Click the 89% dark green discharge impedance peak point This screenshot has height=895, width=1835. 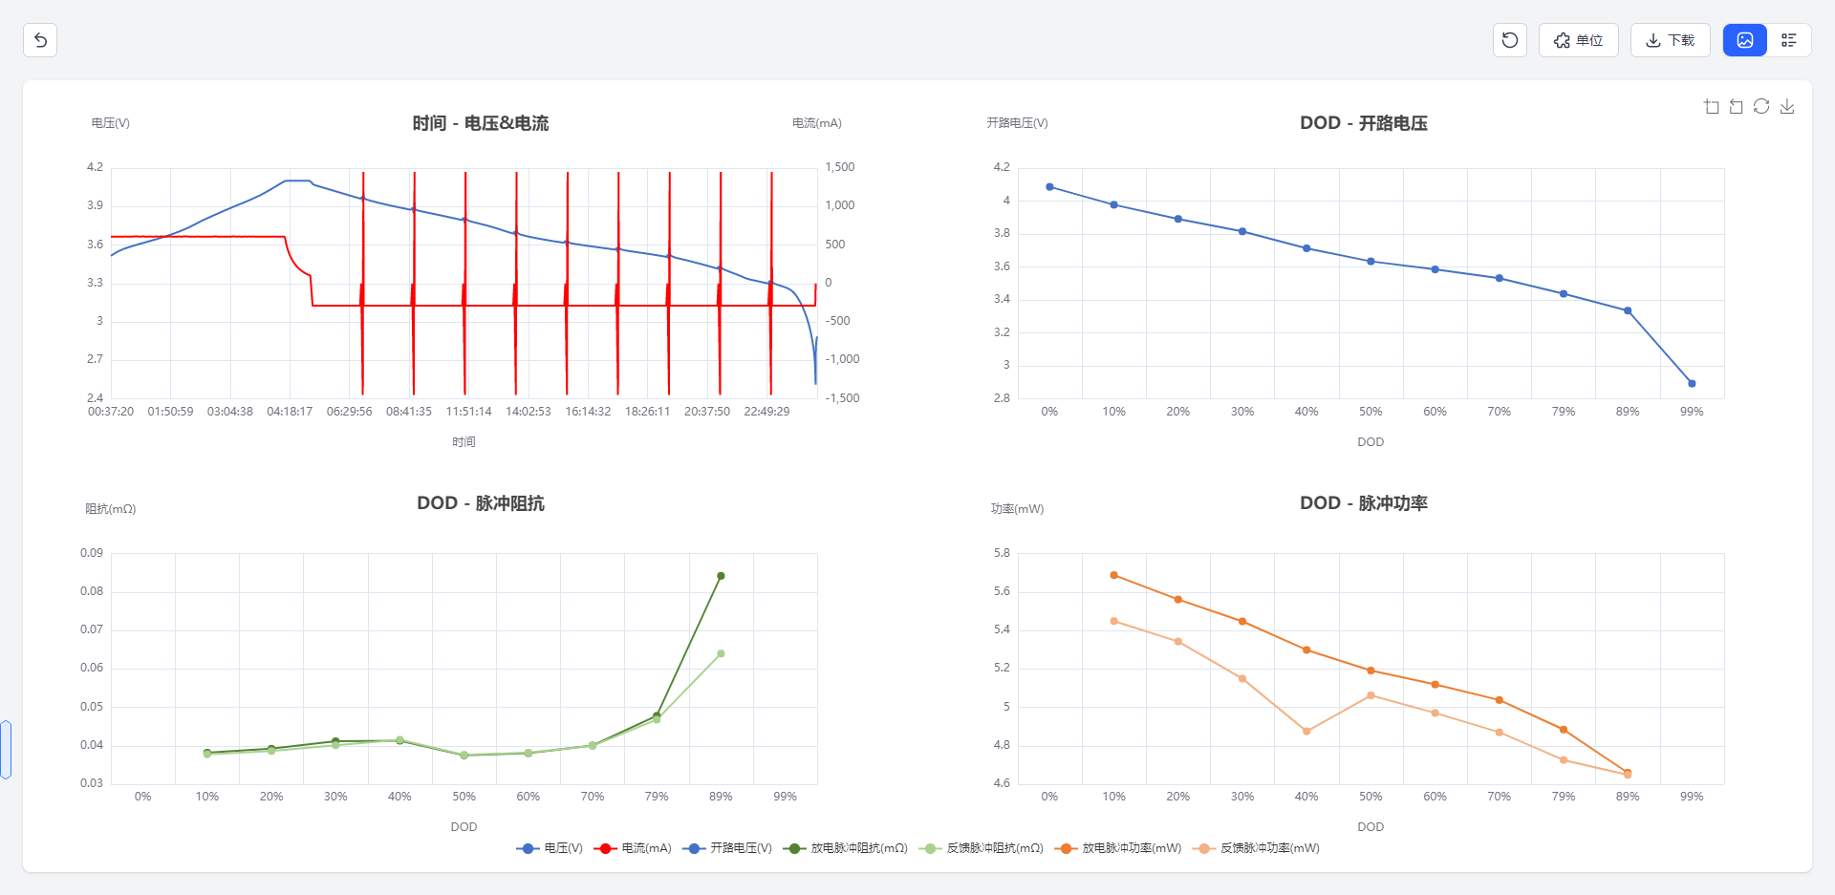point(721,576)
